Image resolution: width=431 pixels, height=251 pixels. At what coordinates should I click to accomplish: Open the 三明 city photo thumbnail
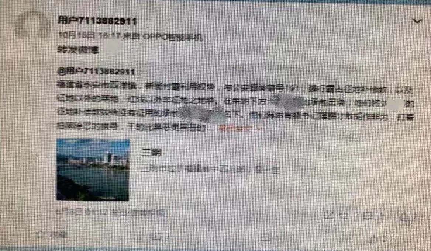click(x=93, y=170)
